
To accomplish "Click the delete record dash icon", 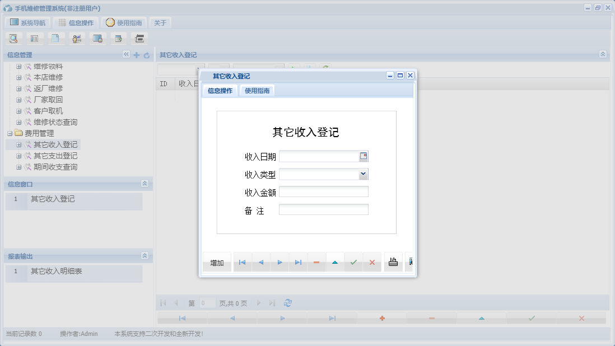I will tap(316, 261).
